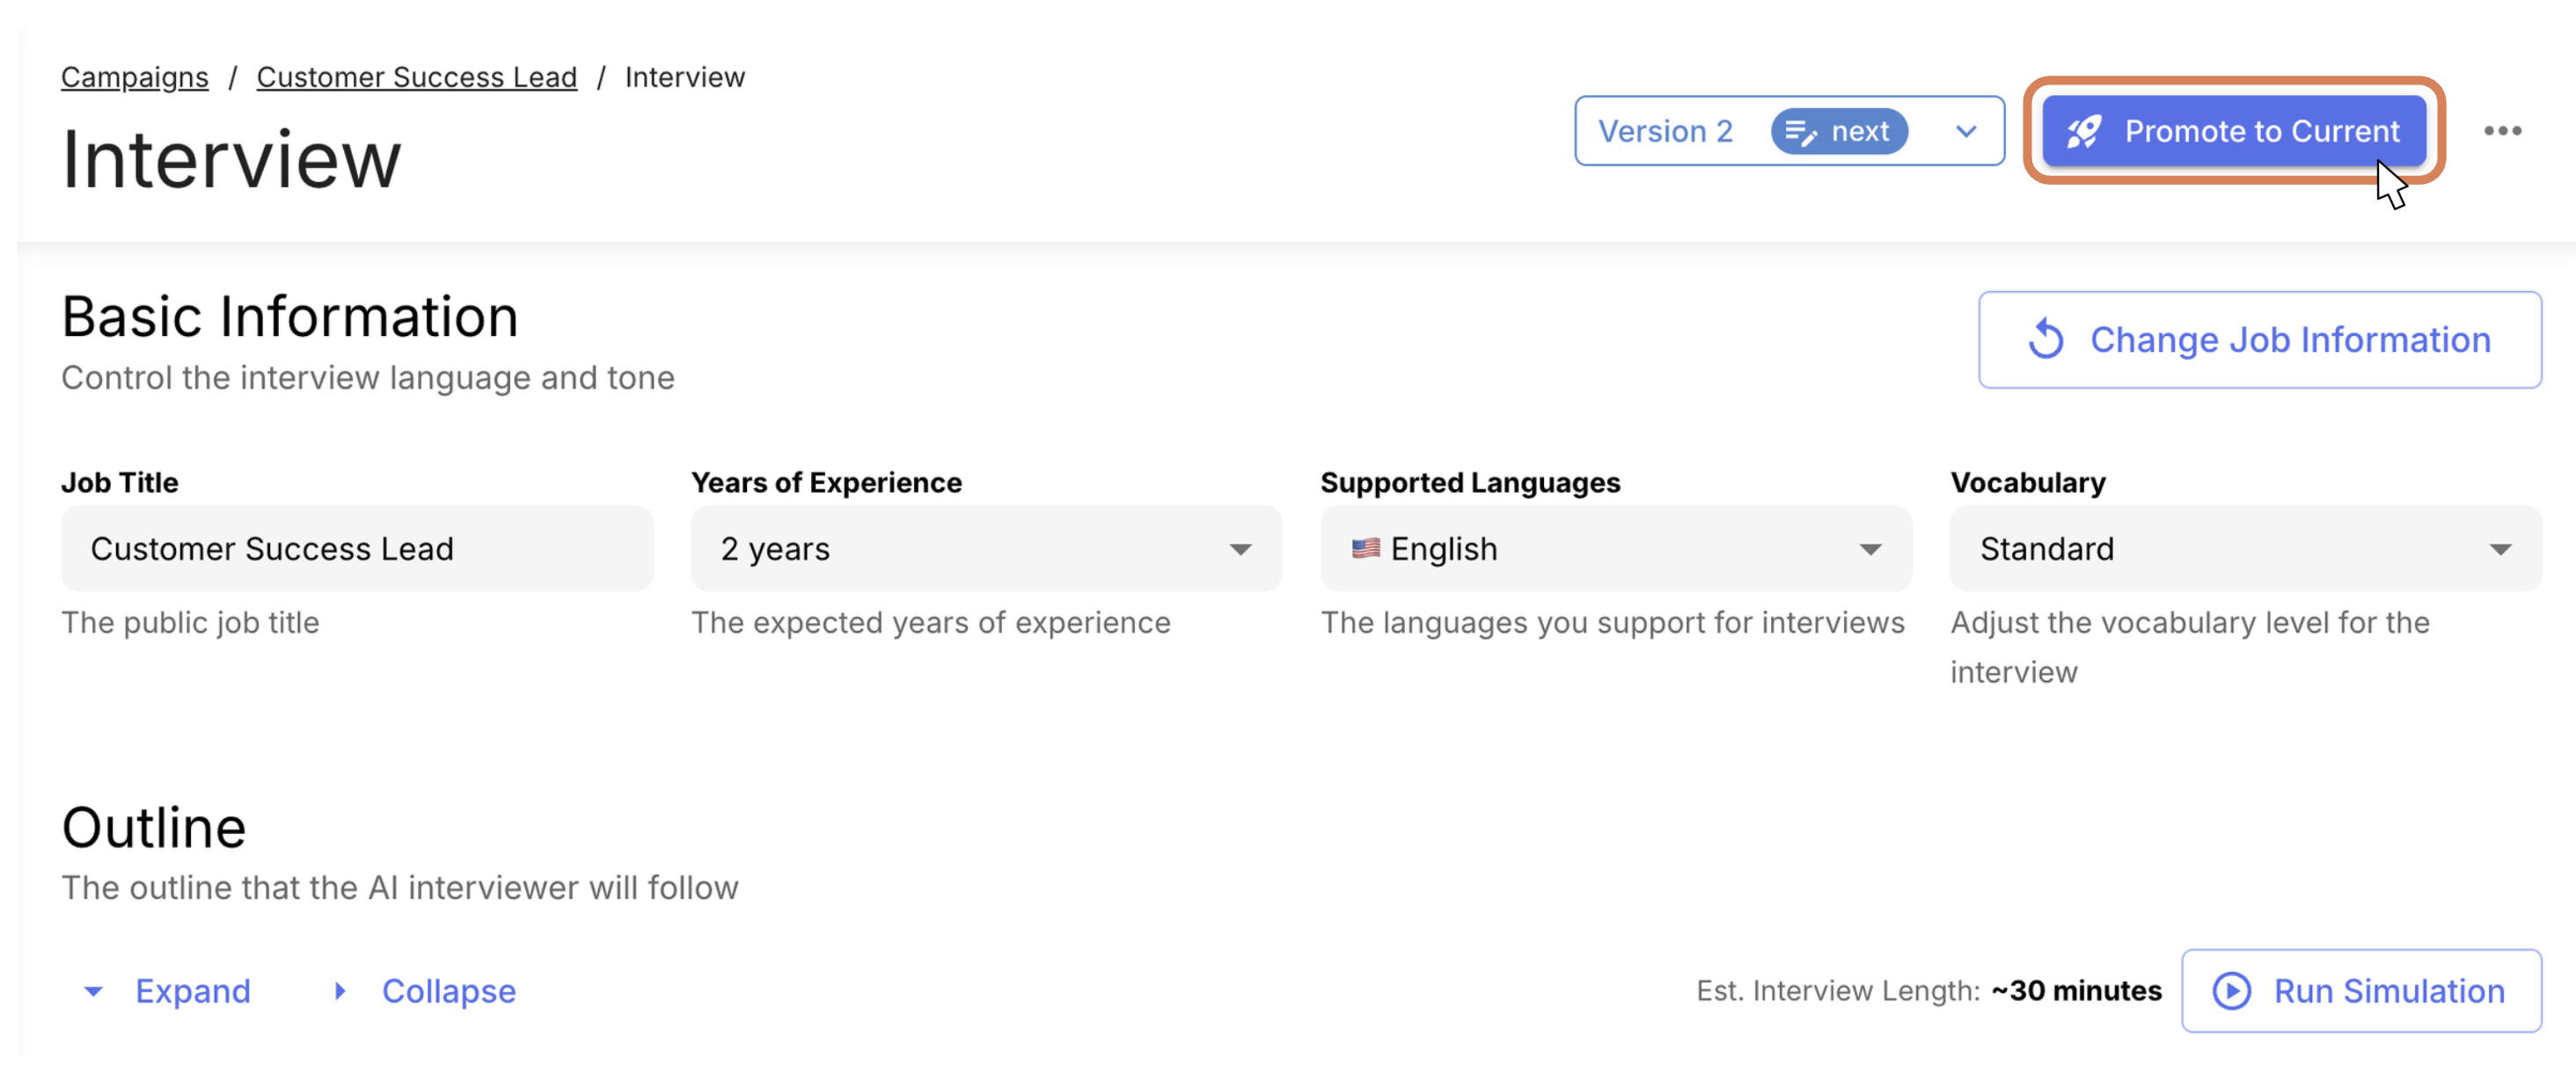Screen dimensions: 2576x1089
Task: Open the three-dots more options menu
Action: [2502, 131]
